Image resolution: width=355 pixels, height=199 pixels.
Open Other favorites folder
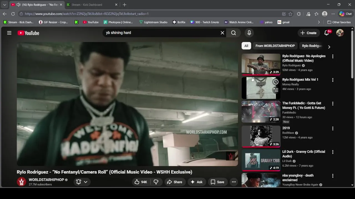pos(339,22)
